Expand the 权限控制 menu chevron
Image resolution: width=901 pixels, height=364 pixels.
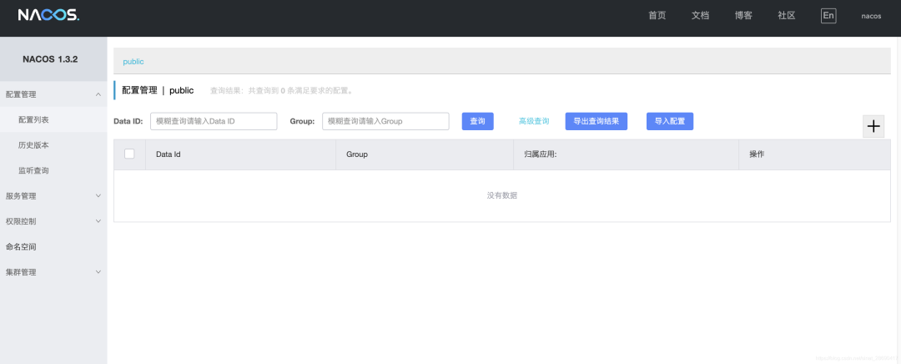point(98,220)
